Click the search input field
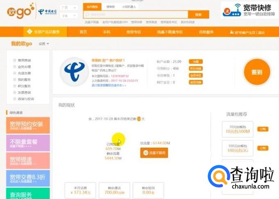Screen dimensions: 279x199 (136, 14)
